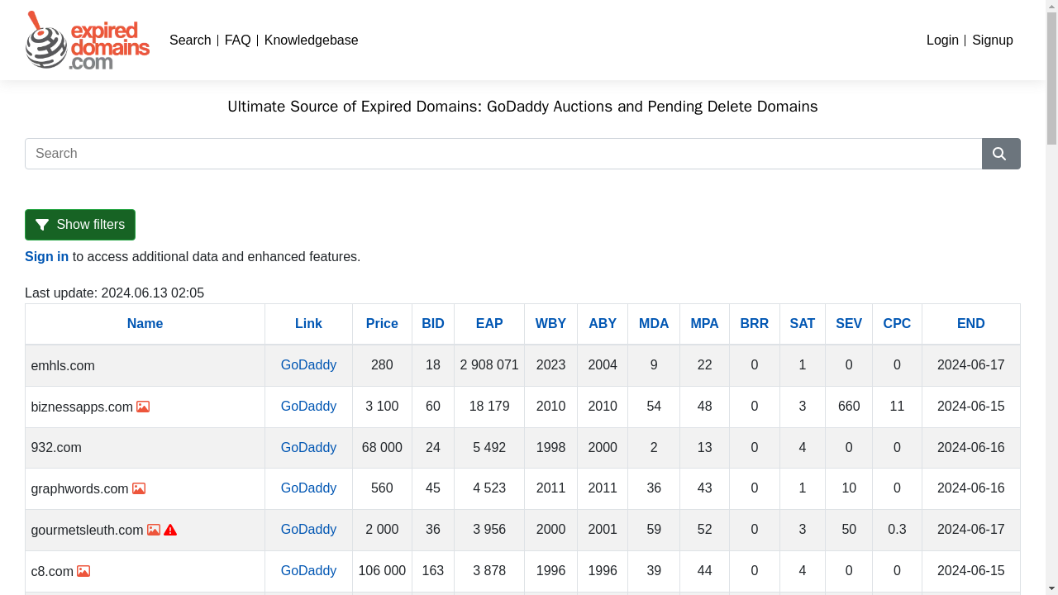Open GoDaddy auction for emhls.com

click(308, 364)
